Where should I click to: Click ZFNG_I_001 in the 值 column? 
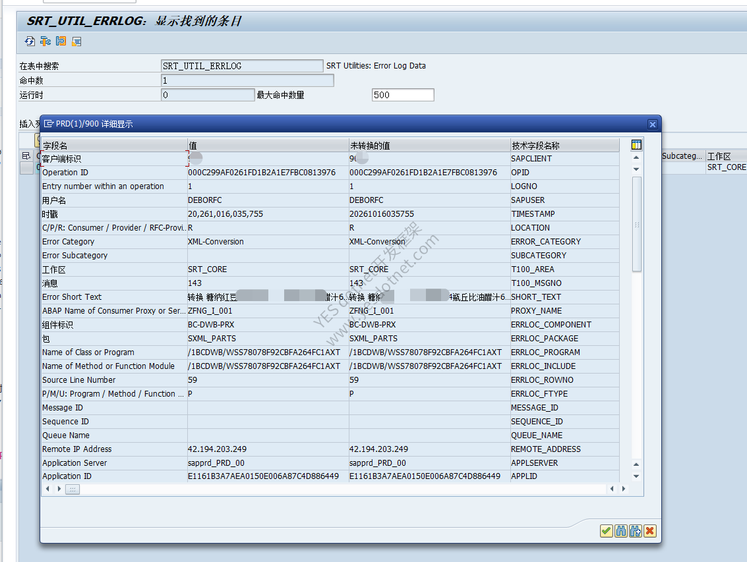(x=210, y=310)
